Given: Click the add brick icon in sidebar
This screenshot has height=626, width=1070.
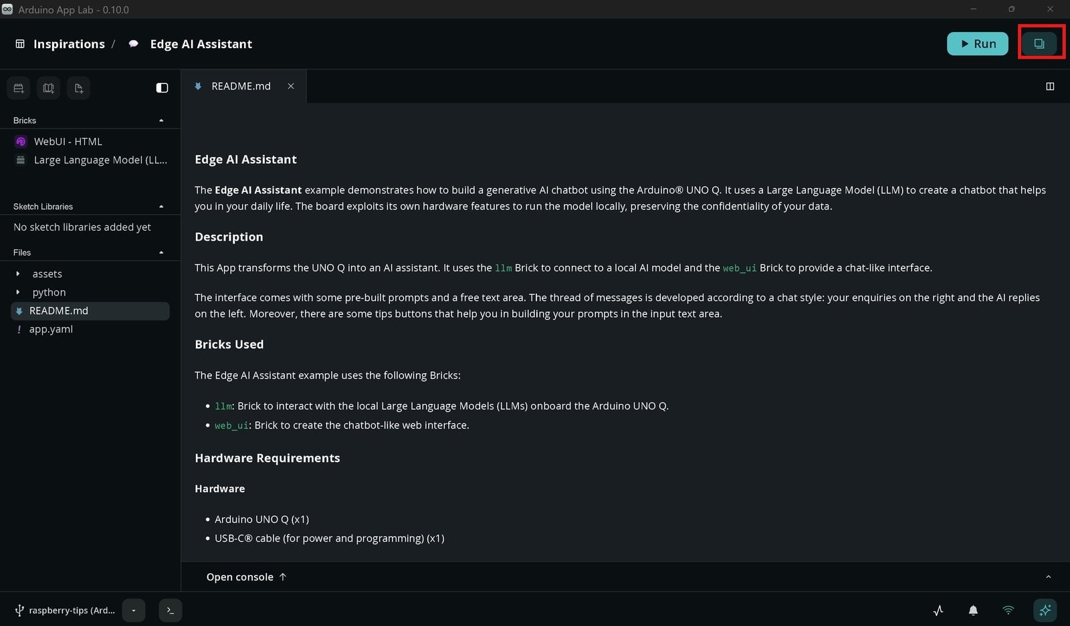Looking at the screenshot, I should coord(19,88).
